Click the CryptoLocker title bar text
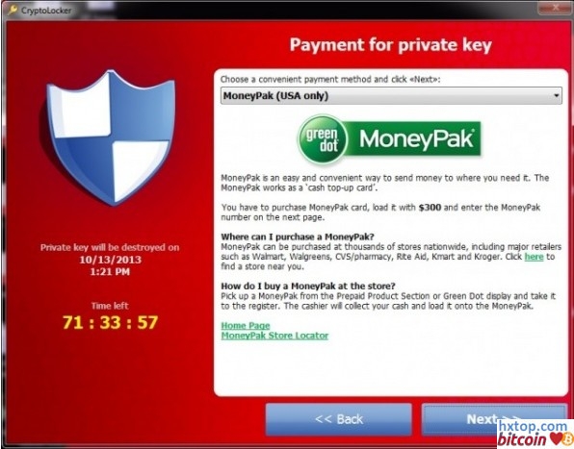574x449 pixels. 46,11
